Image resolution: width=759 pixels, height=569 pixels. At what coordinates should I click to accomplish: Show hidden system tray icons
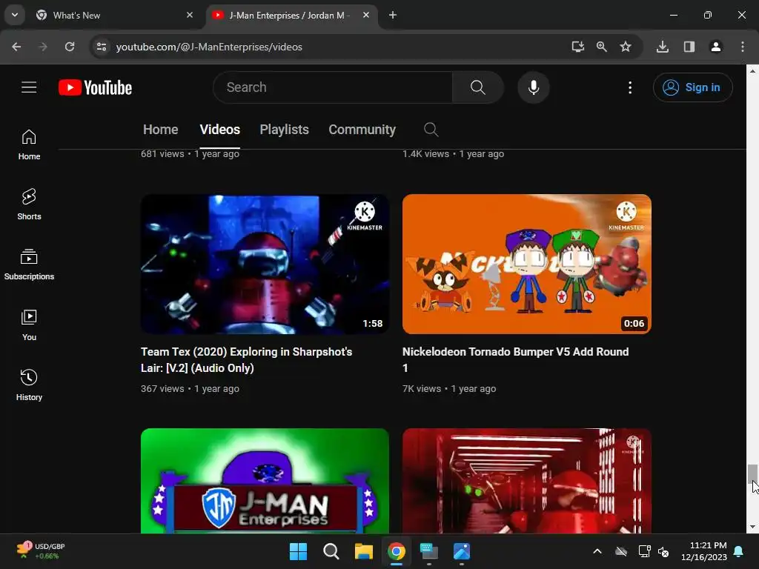(x=597, y=551)
